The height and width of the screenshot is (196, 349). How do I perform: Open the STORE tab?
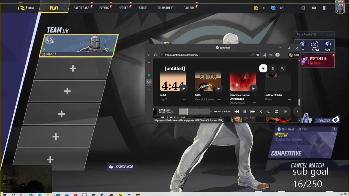[143, 8]
